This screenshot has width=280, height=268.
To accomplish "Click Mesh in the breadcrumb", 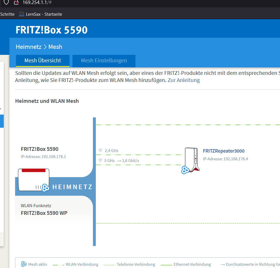I will tap(55, 47).
